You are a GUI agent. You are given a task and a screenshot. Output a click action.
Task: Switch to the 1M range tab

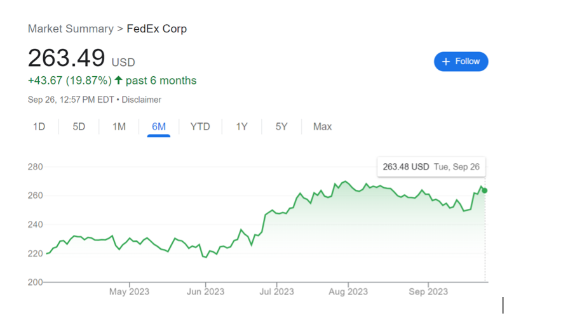tap(119, 126)
